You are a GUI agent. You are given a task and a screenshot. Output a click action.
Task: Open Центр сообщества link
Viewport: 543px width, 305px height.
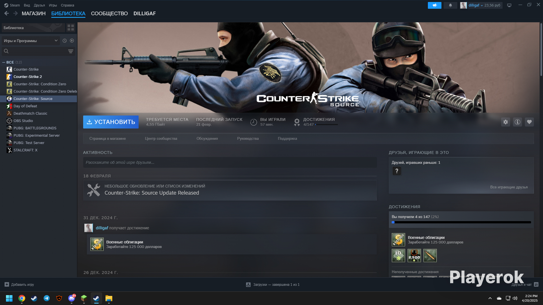tap(161, 138)
